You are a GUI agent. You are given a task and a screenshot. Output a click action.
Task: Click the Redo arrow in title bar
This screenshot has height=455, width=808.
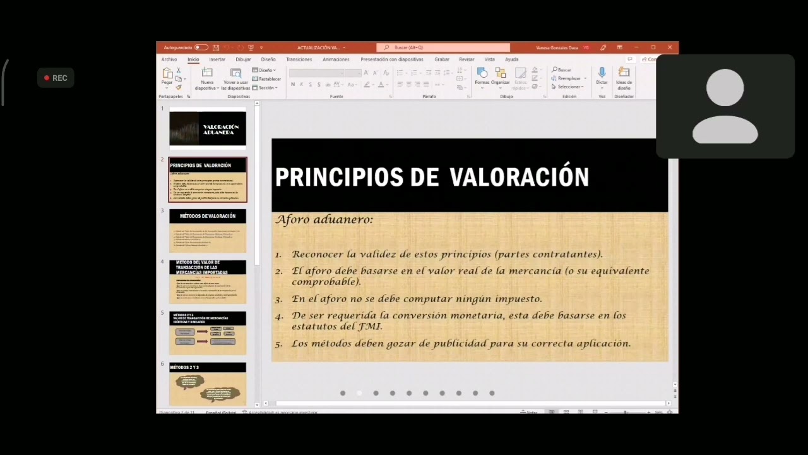(x=241, y=47)
